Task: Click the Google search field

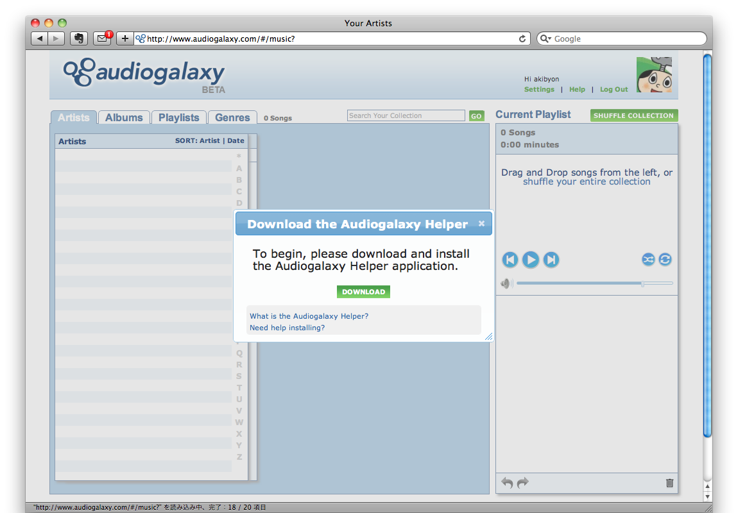Action: point(622,38)
